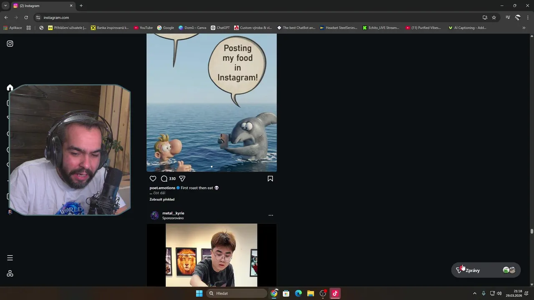534x300 pixels.
Task: Click the Instagram logo in sidebar
Action: click(10, 44)
